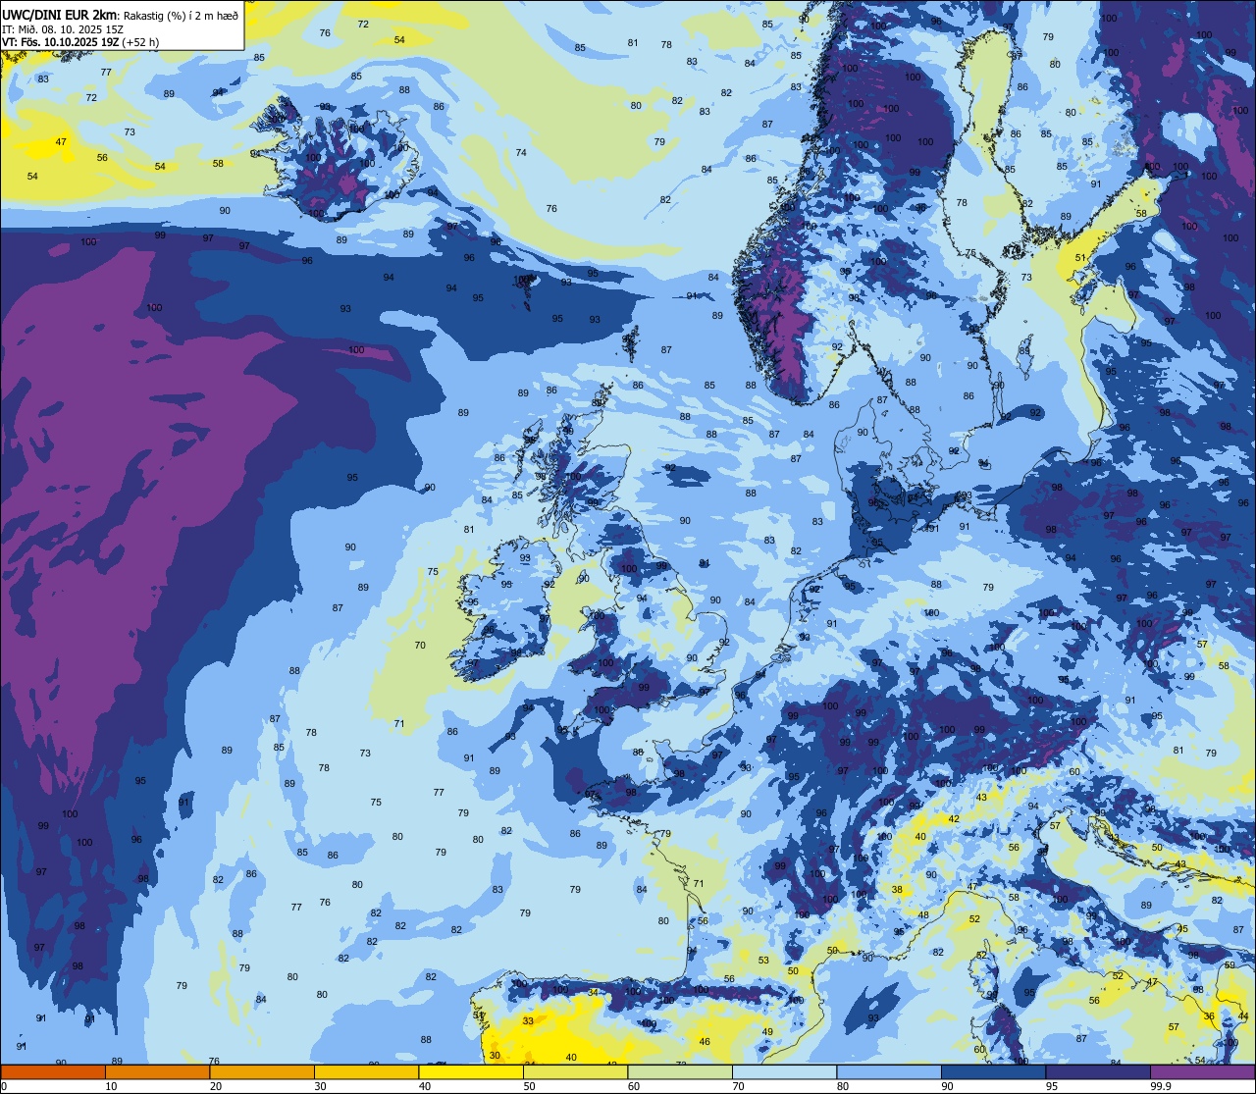This screenshot has height=1094, width=1256.
Task: Click the legend scale label 20
Action: (216, 1086)
